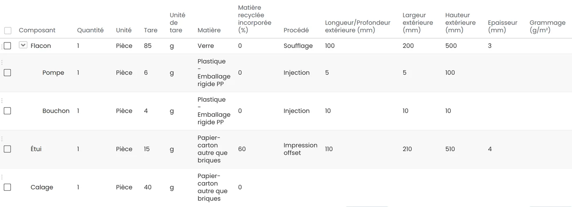Click the Matière column header

[209, 30]
